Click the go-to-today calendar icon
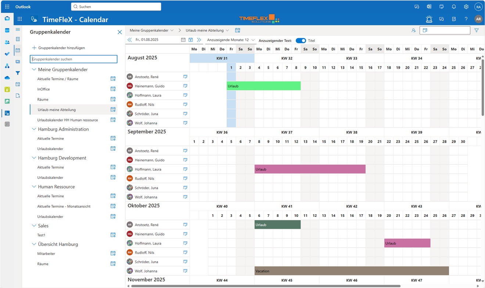 pyautogui.click(x=191, y=40)
